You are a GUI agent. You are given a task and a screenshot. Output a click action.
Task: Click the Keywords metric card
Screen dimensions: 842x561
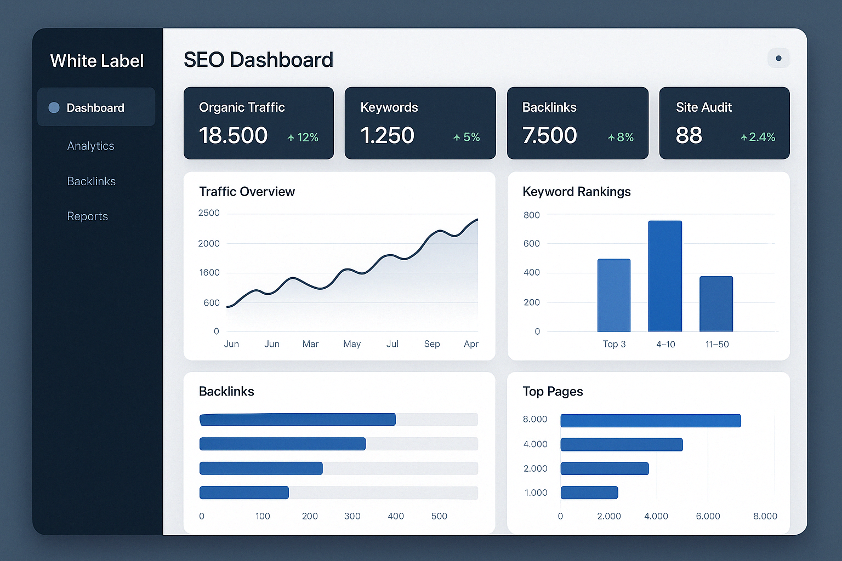(420, 123)
